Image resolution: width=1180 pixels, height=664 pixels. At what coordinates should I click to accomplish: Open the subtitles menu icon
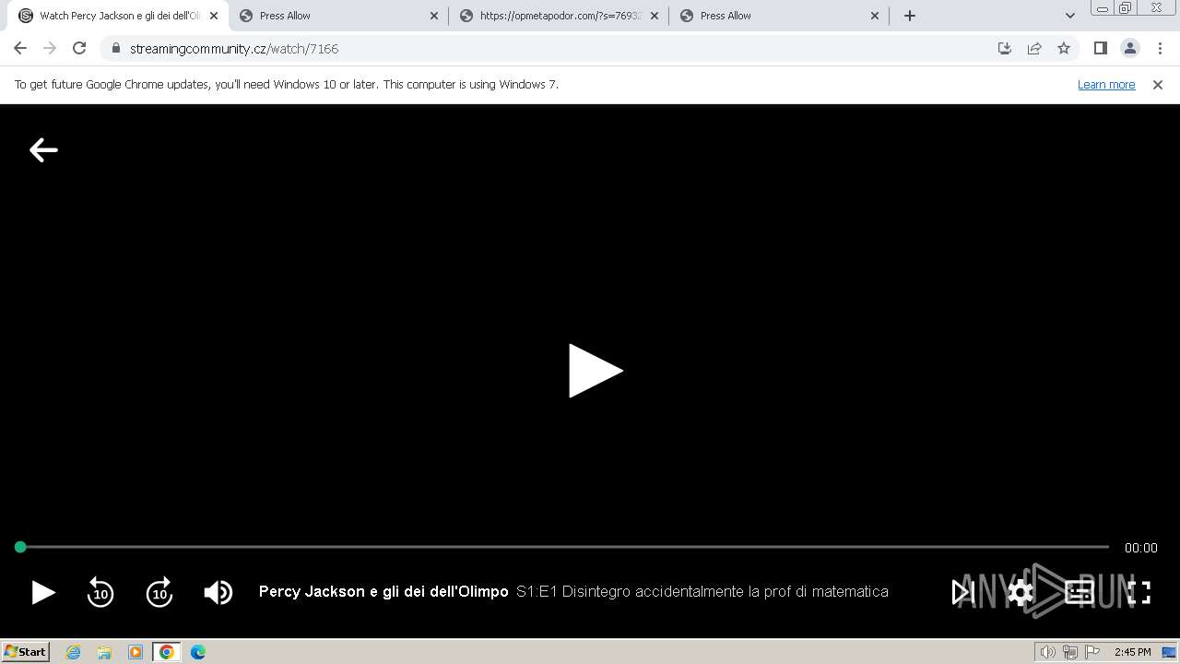(1080, 592)
